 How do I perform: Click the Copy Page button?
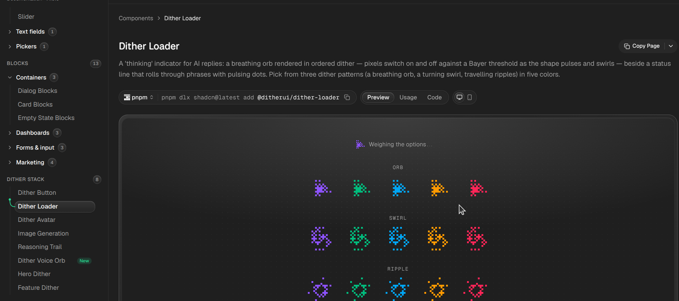point(642,46)
